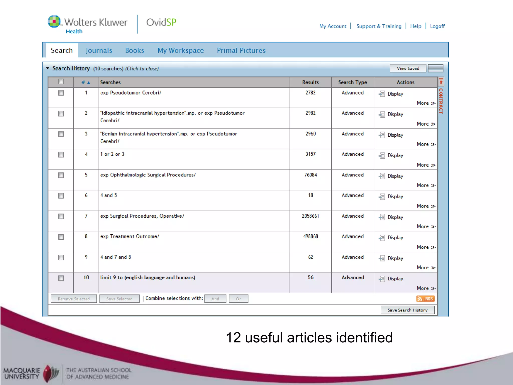Tick the checkbox for search 10

click(x=61, y=278)
